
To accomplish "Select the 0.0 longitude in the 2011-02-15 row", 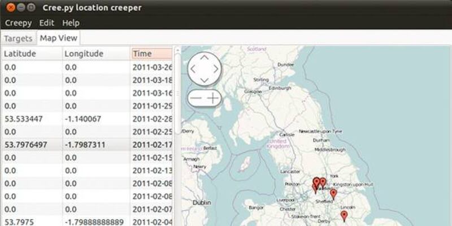I will point(71,158).
